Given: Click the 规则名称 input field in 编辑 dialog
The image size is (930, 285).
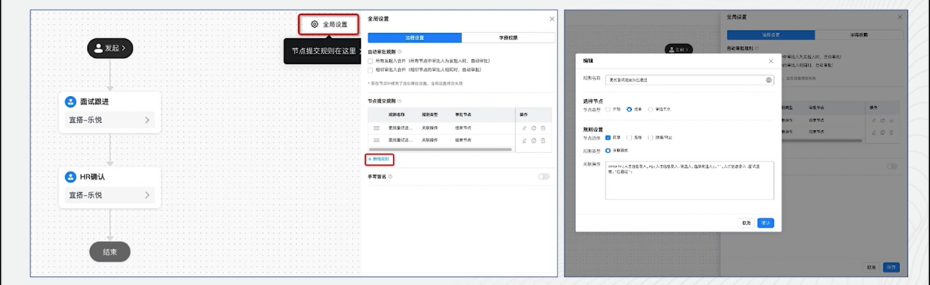Looking at the screenshot, I should pos(690,80).
